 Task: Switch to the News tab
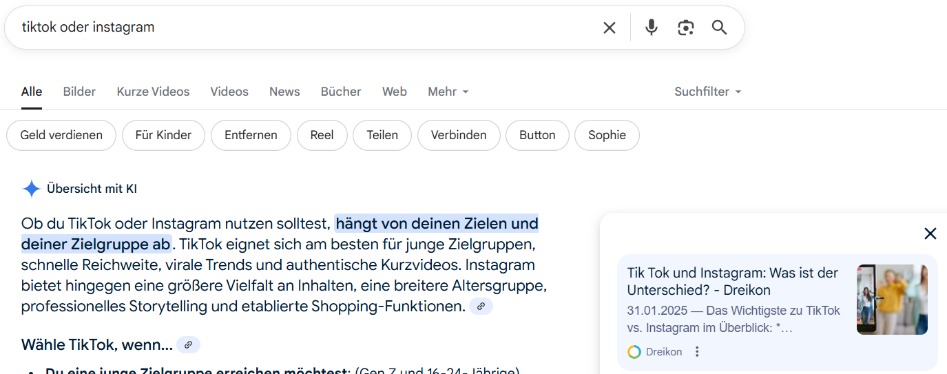(284, 92)
